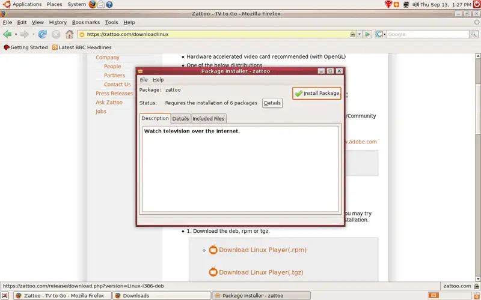481x300 pixels.
Task: Click the Install Package button
Action: point(317,94)
